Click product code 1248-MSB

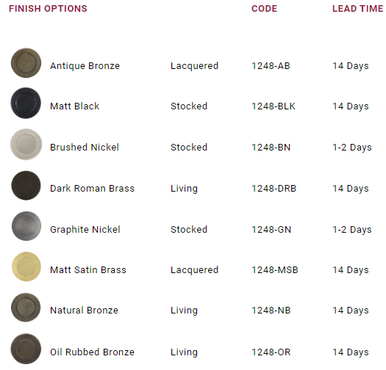click(275, 270)
